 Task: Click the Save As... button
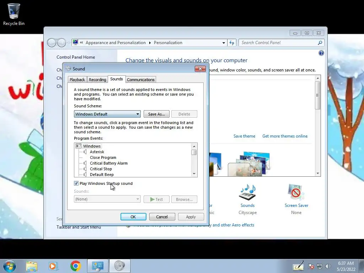(x=156, y=114)
